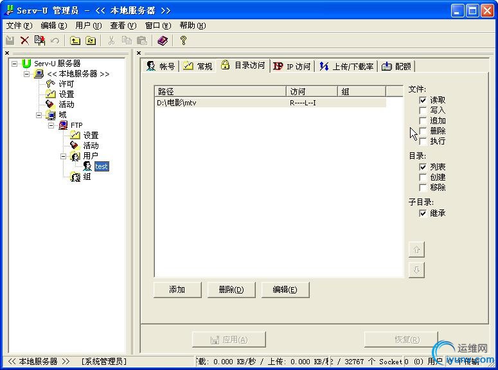Click the question mark help icon
Screen dimensions: 498x370
[x=183, y=40]
